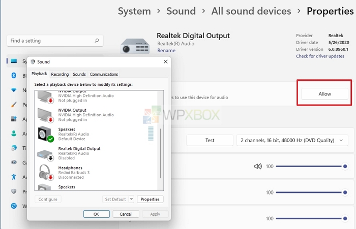
Task: Click the speaker volume icon beside 100
Action: [x=258, y=167]
